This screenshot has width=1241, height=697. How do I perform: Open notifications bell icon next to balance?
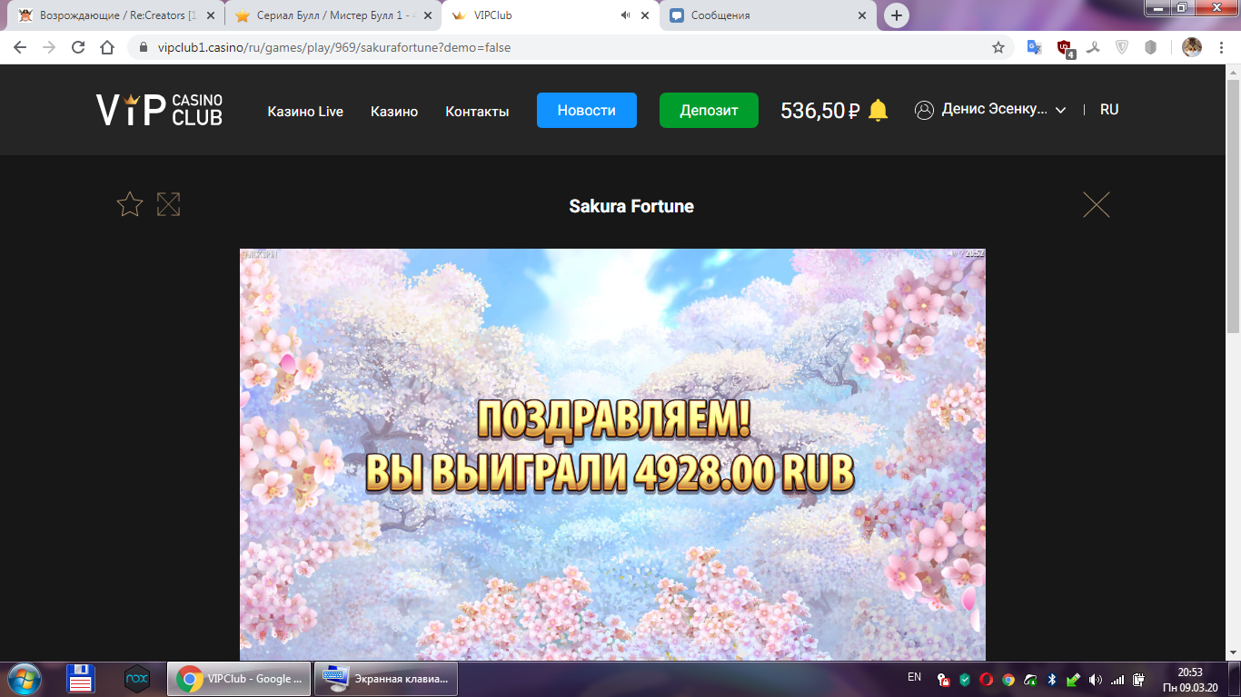tap(878, 111)
